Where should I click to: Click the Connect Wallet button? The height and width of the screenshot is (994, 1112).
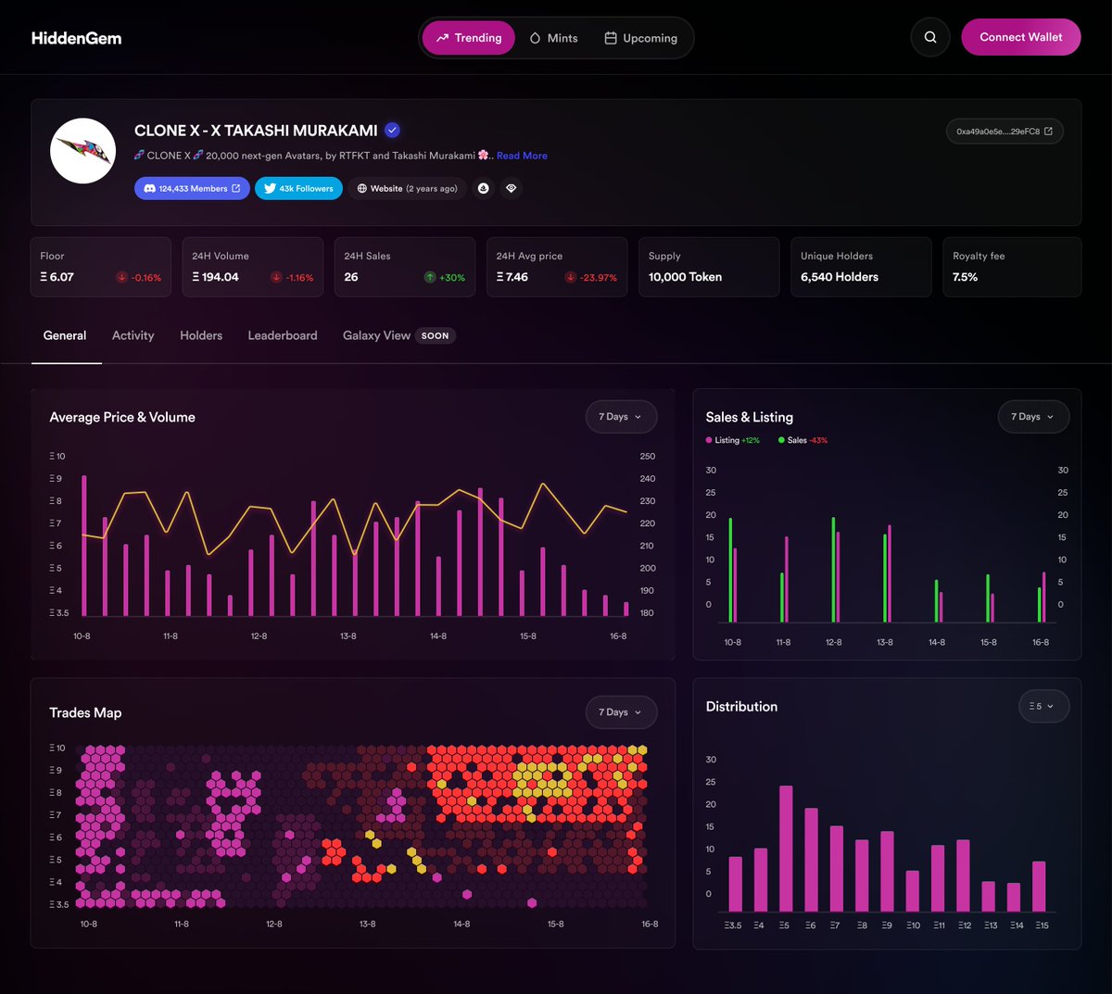1021,37
